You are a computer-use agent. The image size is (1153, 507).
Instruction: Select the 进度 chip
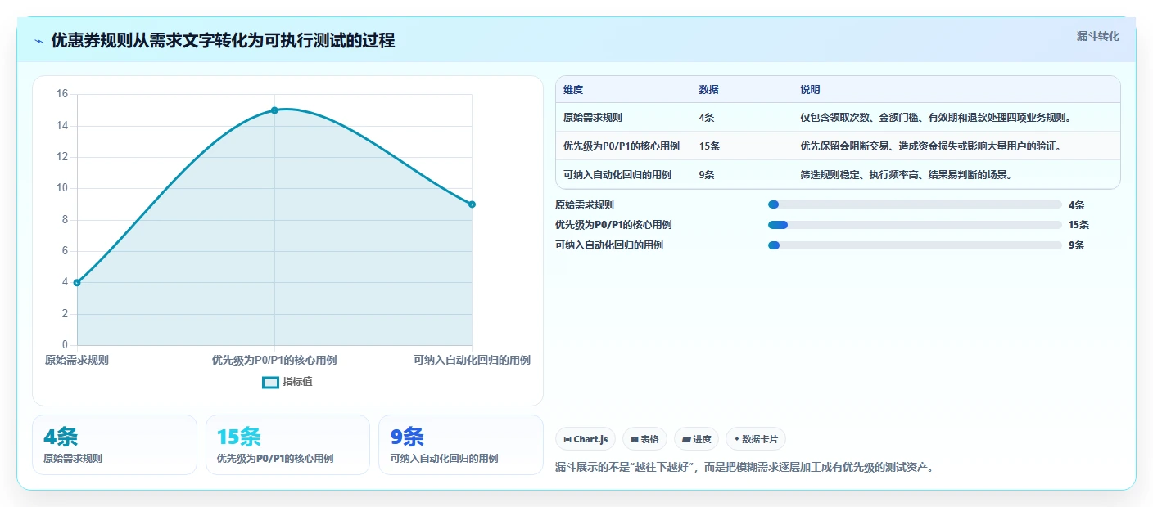point(696,439)
